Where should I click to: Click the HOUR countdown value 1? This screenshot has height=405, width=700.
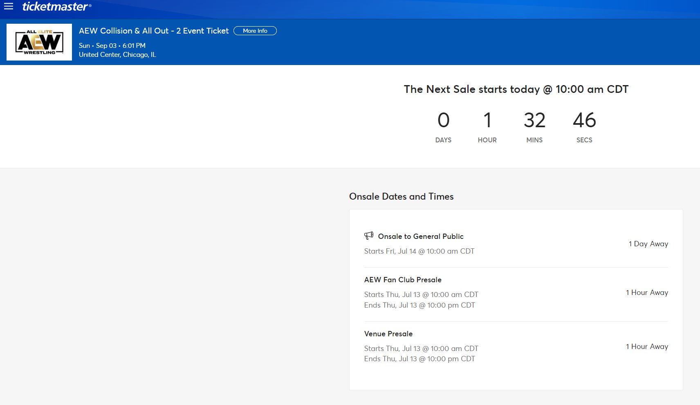point(487,120)
